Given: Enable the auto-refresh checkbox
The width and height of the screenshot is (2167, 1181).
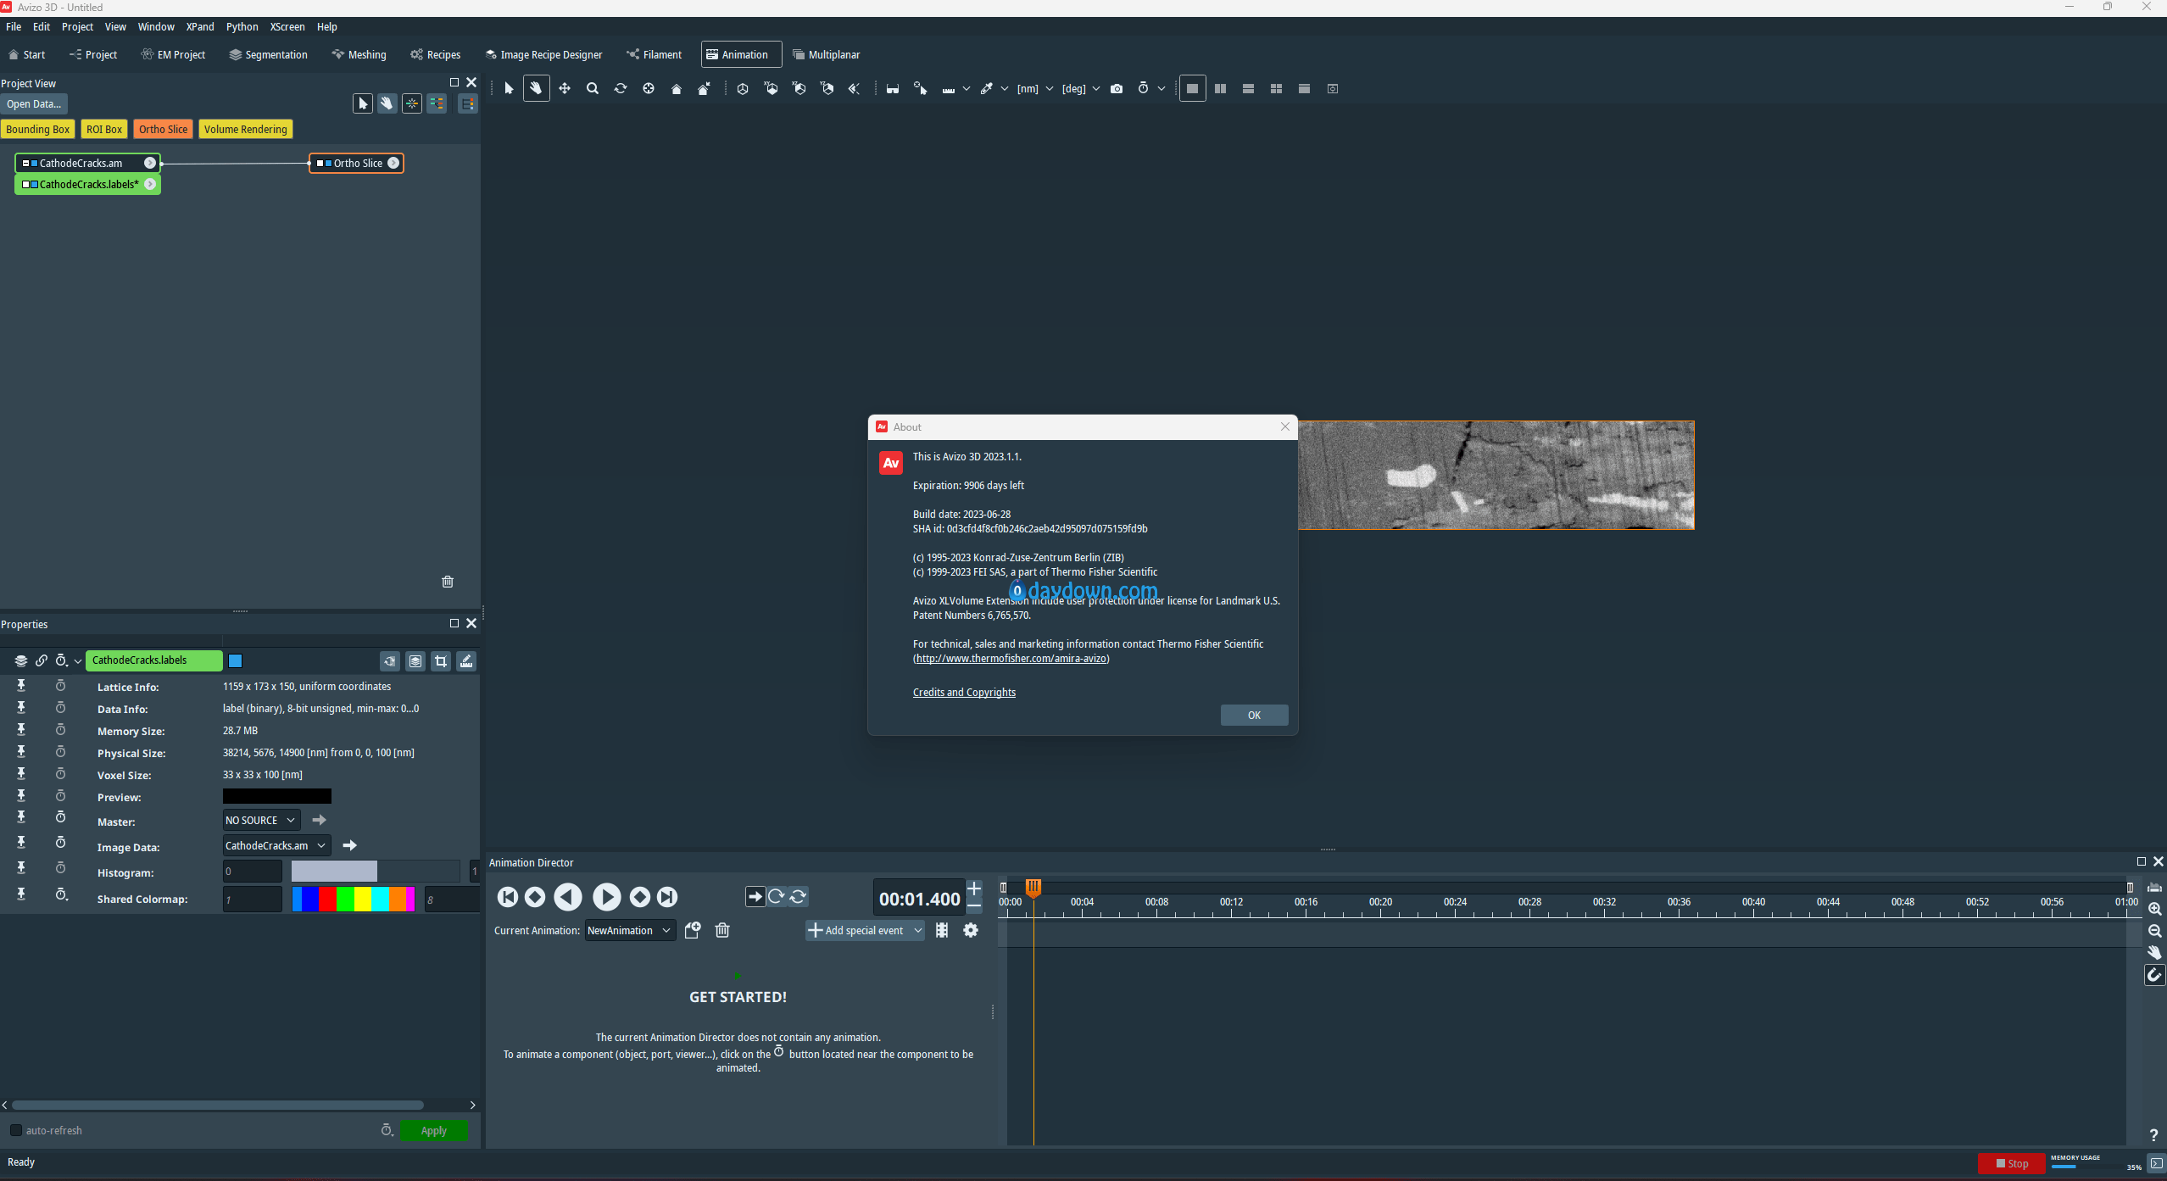Looking at the screenshot, I should click(15, 1130).
